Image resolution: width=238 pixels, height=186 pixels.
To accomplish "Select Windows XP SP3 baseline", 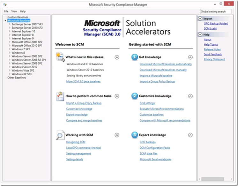I will tap(22, 74).
